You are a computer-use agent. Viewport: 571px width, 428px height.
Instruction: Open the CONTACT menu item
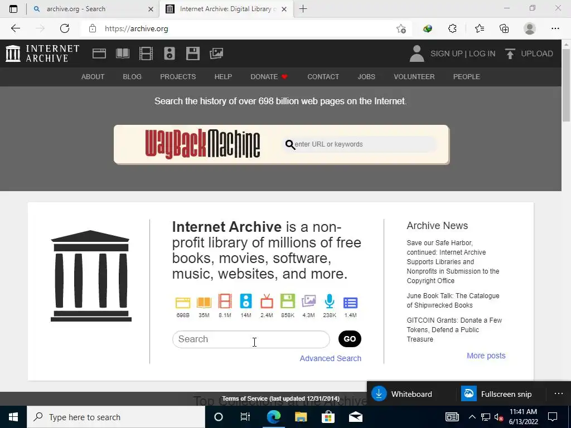323,77
